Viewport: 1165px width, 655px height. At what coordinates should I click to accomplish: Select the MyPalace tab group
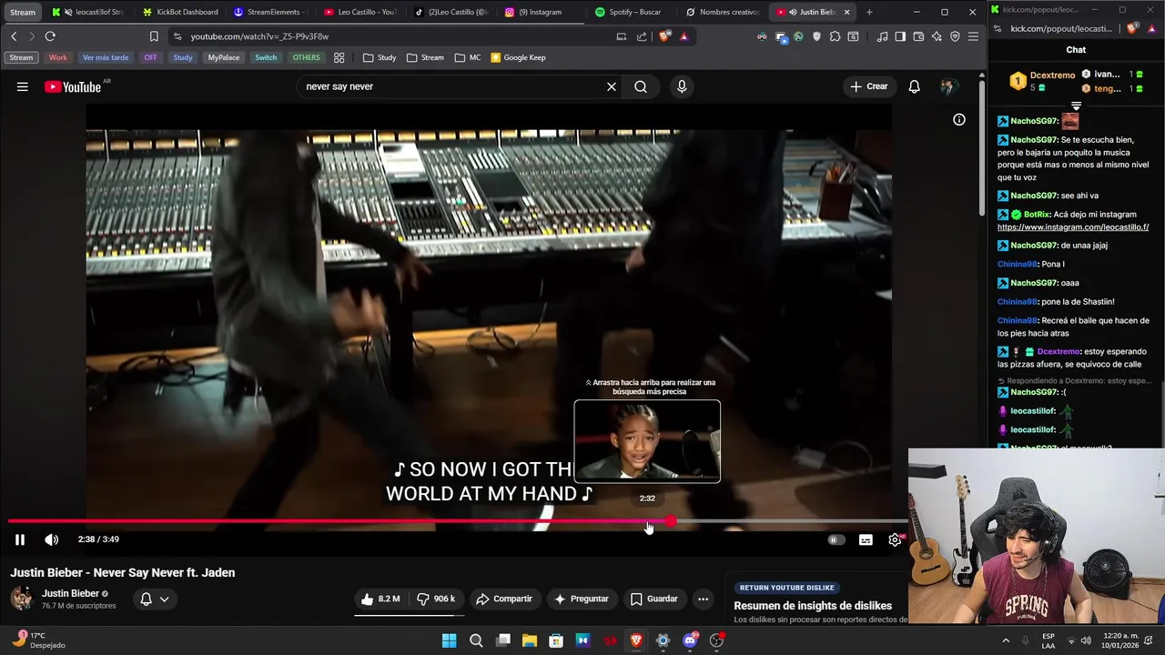[224, 57]
